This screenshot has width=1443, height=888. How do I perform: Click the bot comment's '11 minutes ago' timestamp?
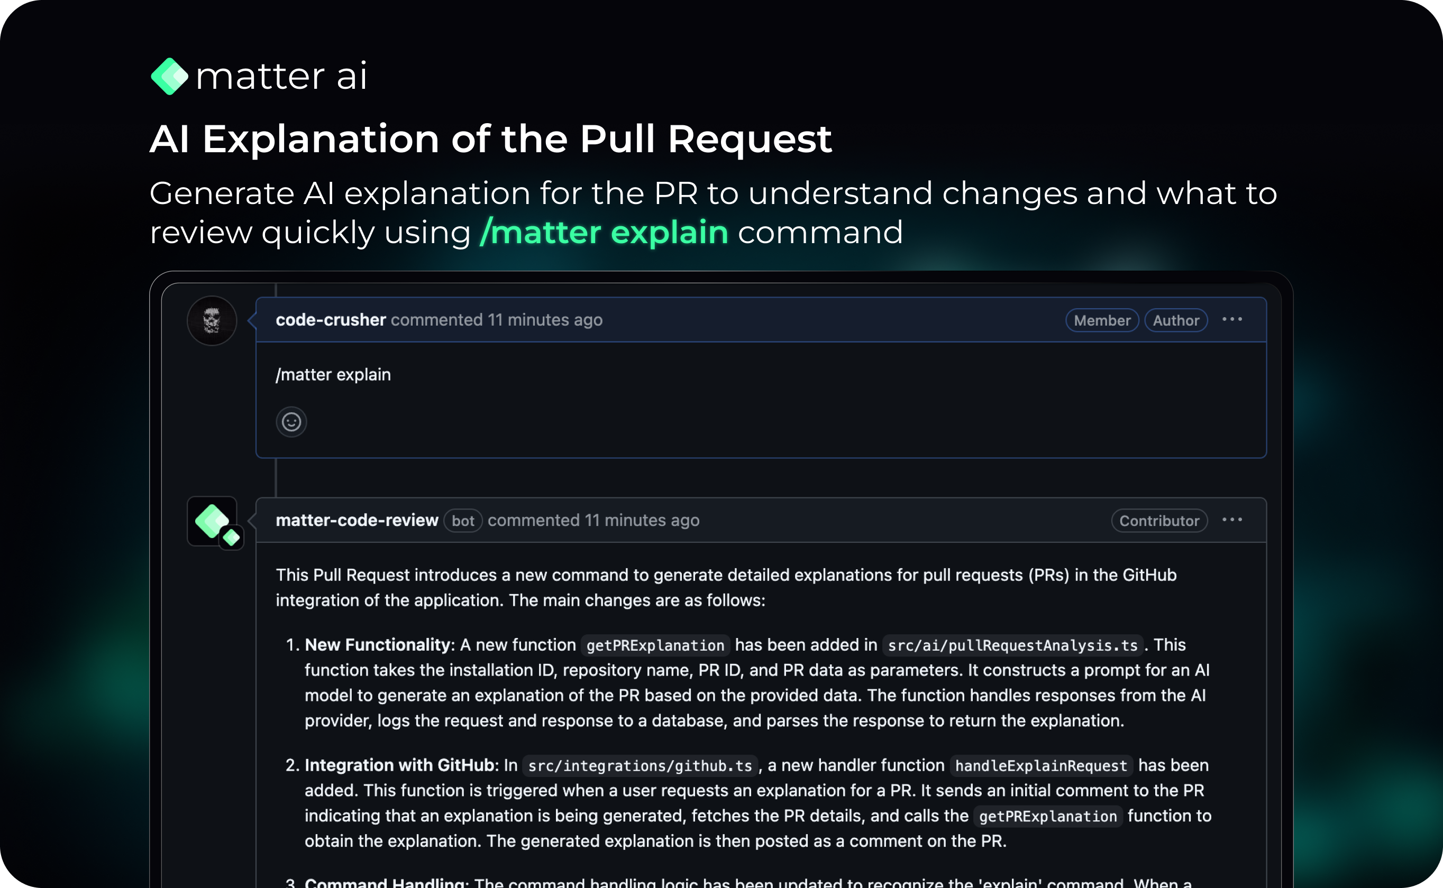click(x=642, y=520)
